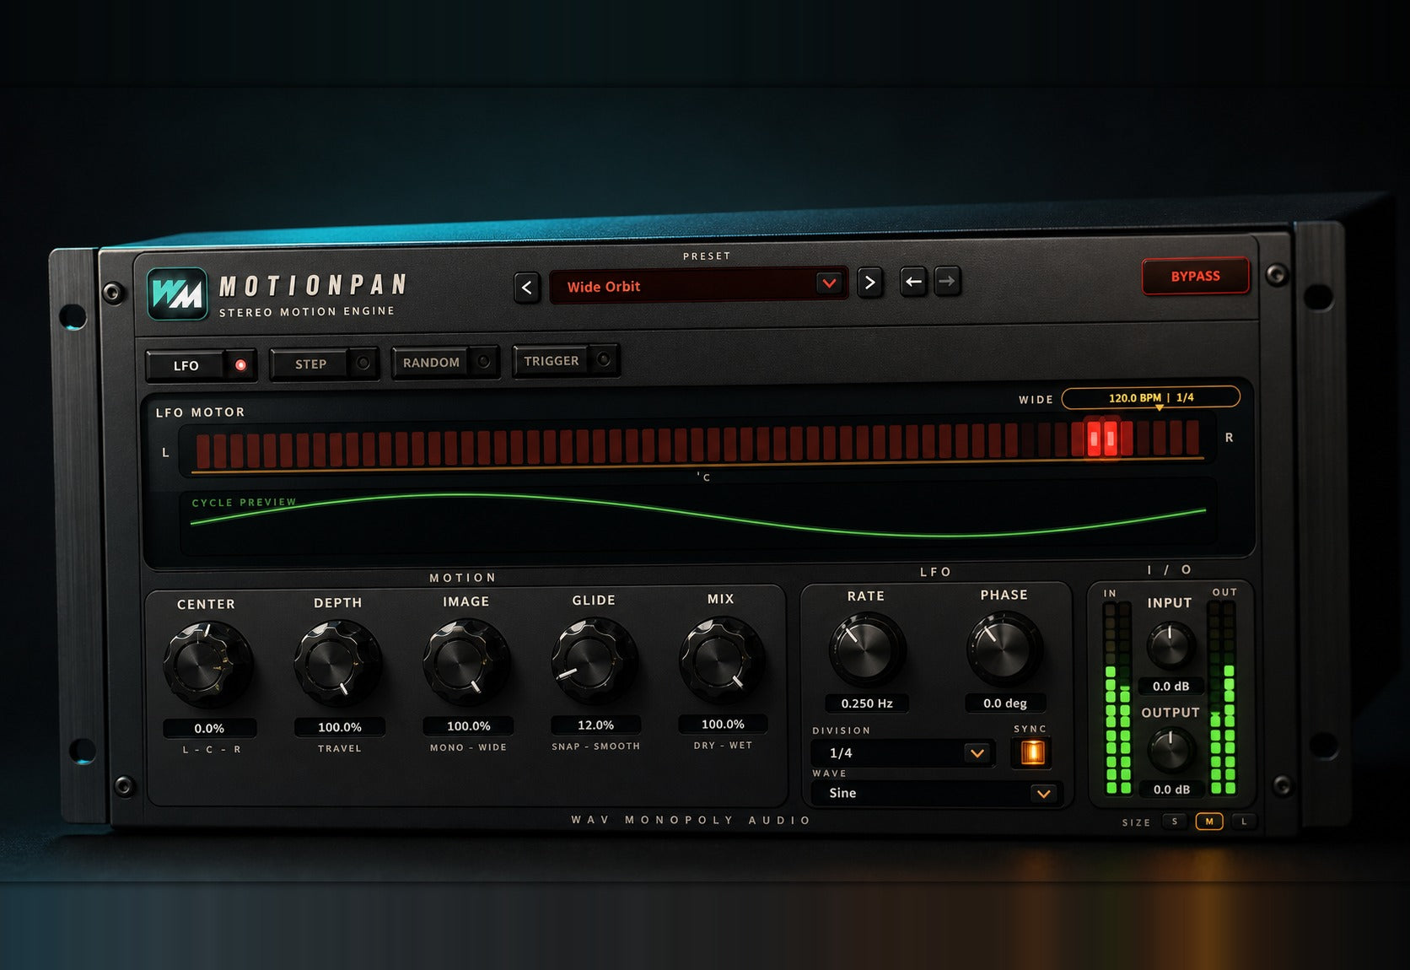Click the INPUT gain knob

tap(1170, 645)
